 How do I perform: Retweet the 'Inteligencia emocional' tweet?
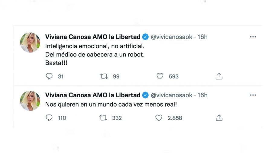coord(104,77)
